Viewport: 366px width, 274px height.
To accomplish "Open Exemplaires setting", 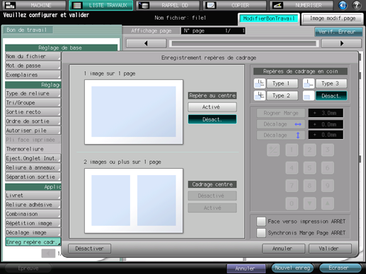I will pyautogui.click(x=33, y=75).
